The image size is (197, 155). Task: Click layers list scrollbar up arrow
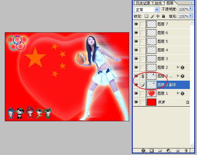pos(192,23)
